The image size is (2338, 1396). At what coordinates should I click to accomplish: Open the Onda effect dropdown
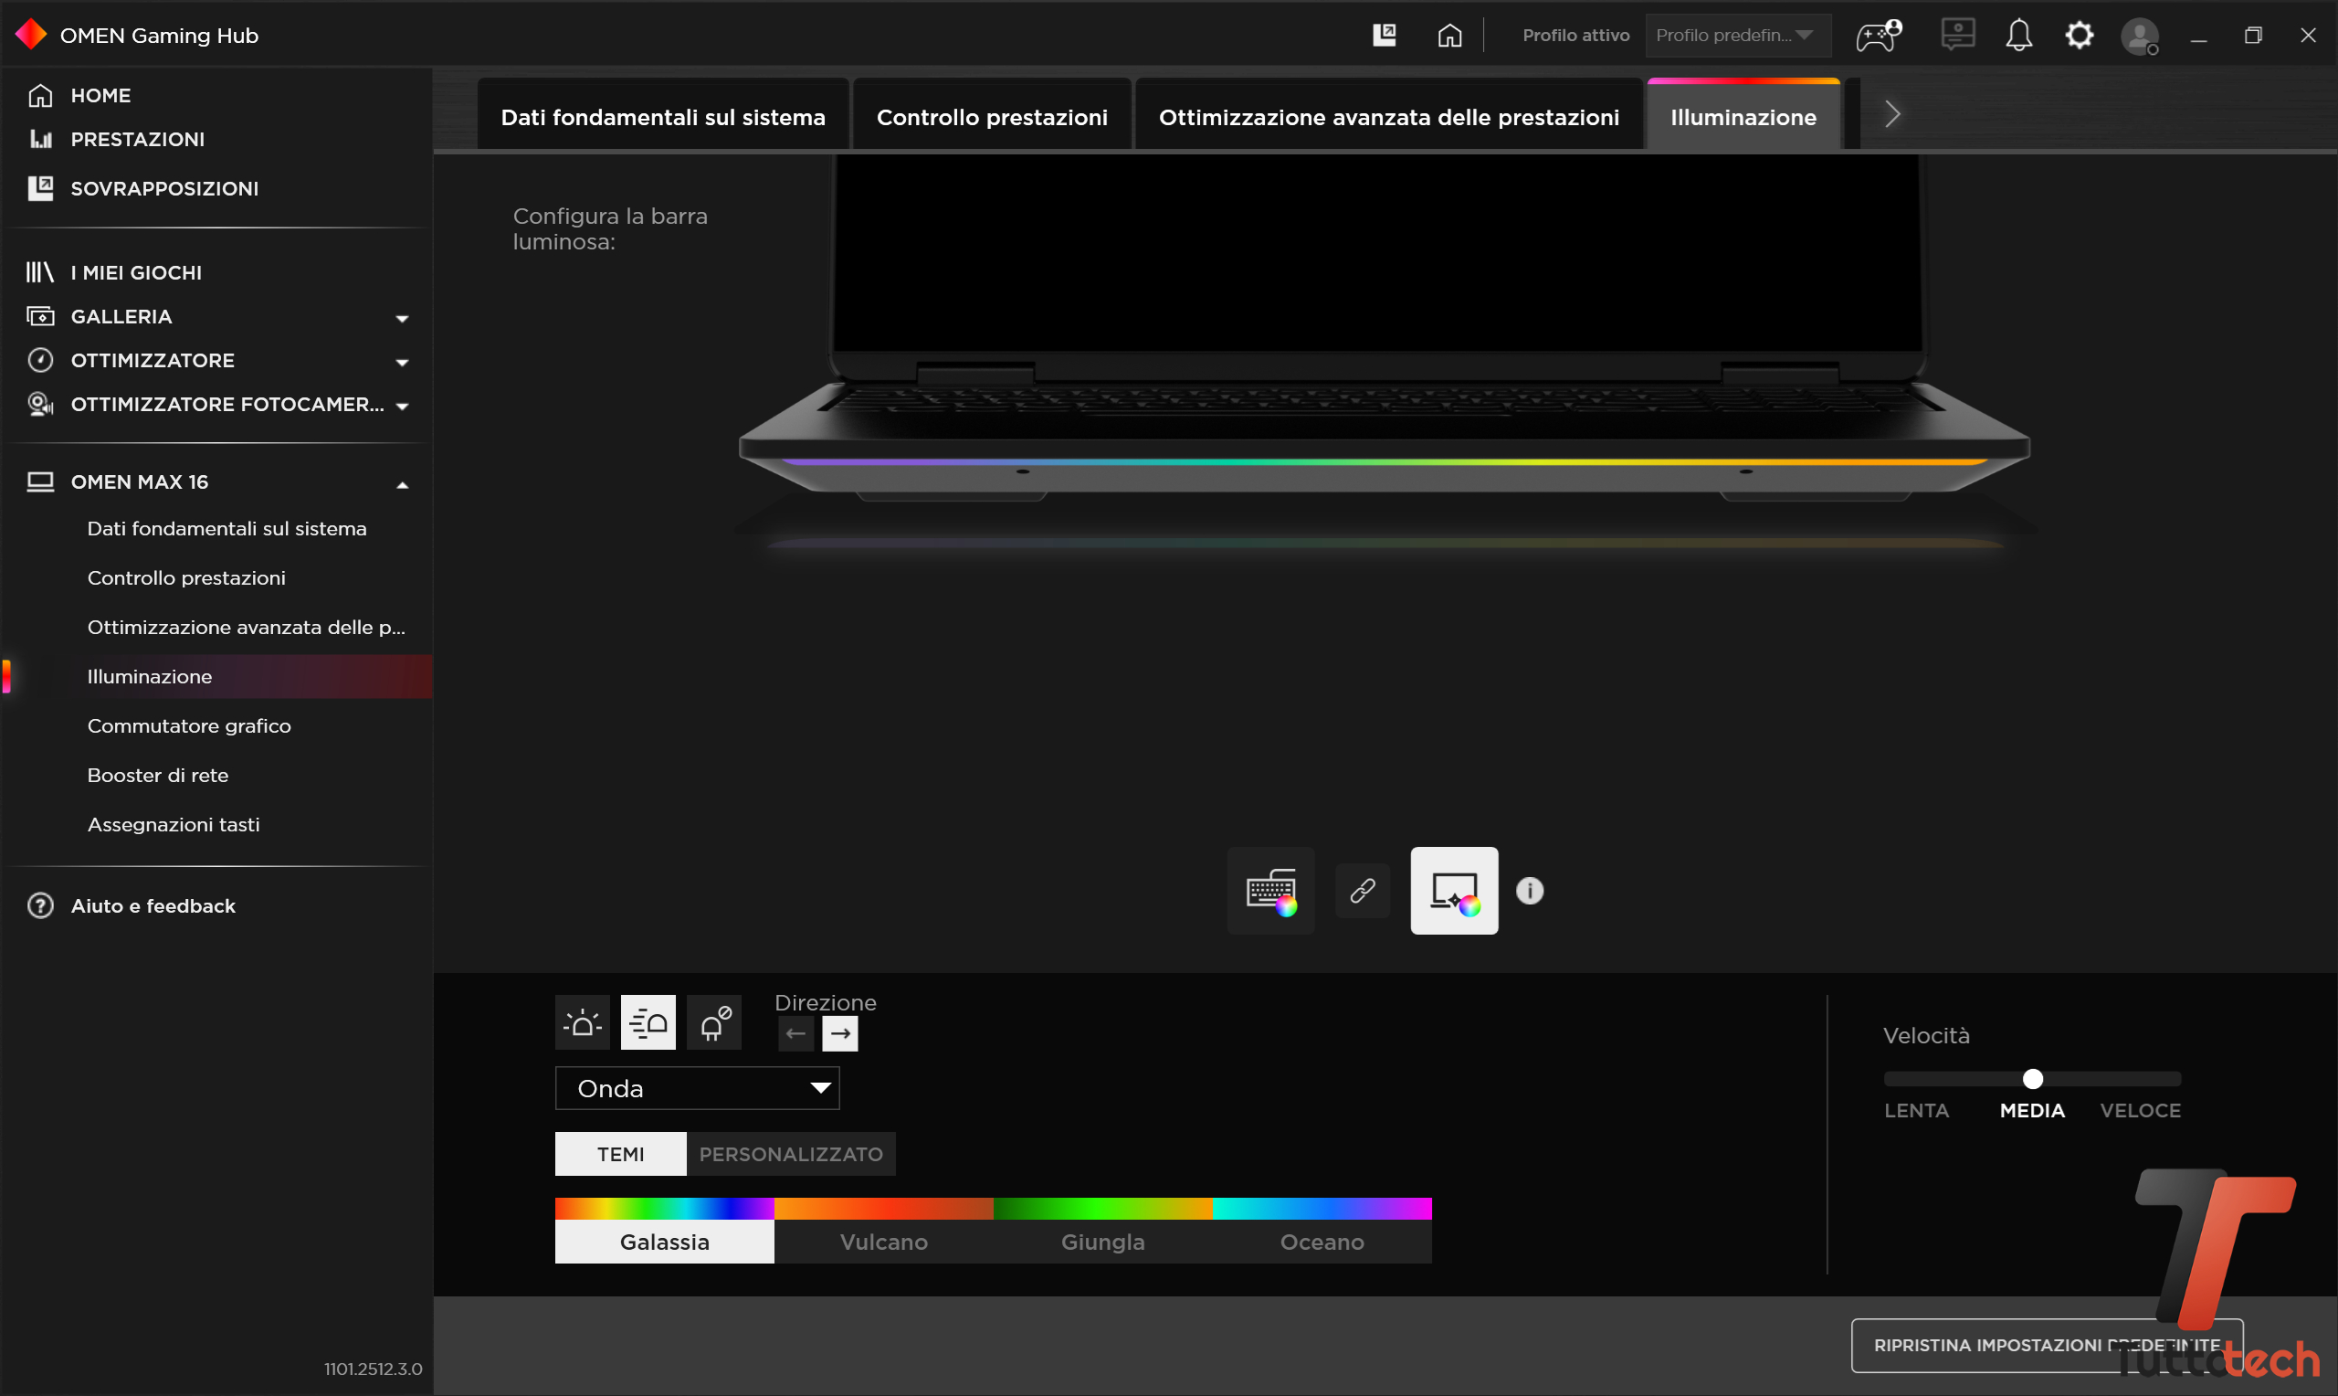(x=697, y=1088)
